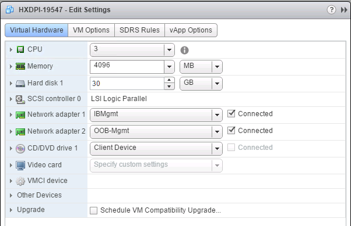Uncheck Connected for Network adapter 1
This screenshot has width=351, height=226.
point(231,113)
